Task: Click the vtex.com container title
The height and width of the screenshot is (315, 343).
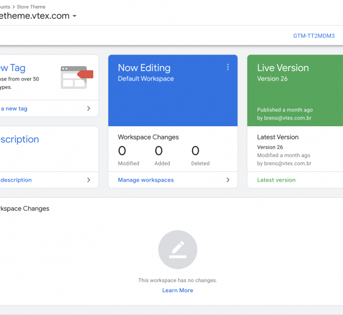Action: coord(34,16)
